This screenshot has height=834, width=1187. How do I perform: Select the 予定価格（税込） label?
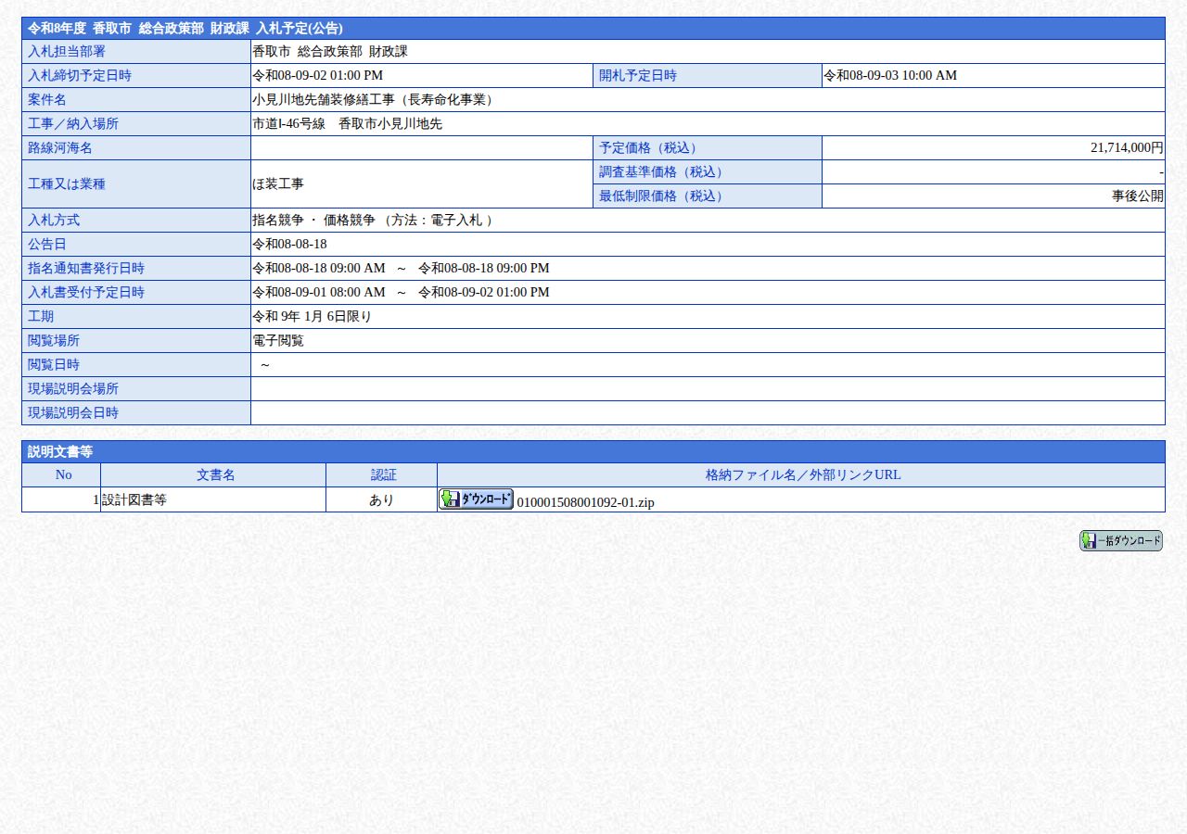click(708, 148)
